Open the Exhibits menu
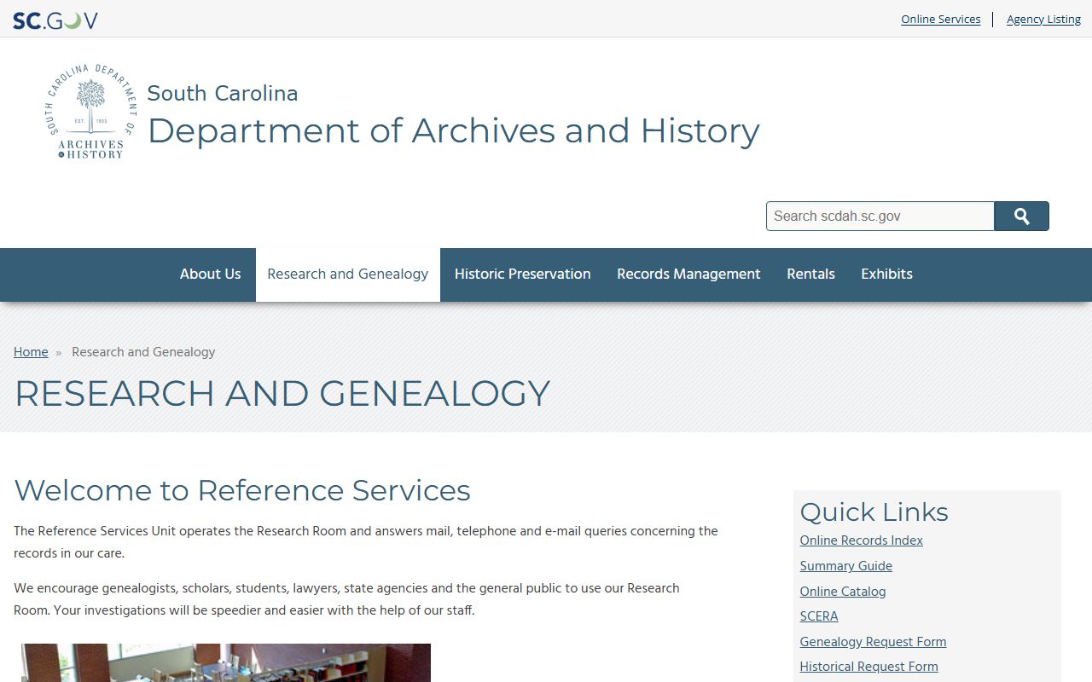The height and width of the screenshot is (682, 1092). (x=887, y=275)
